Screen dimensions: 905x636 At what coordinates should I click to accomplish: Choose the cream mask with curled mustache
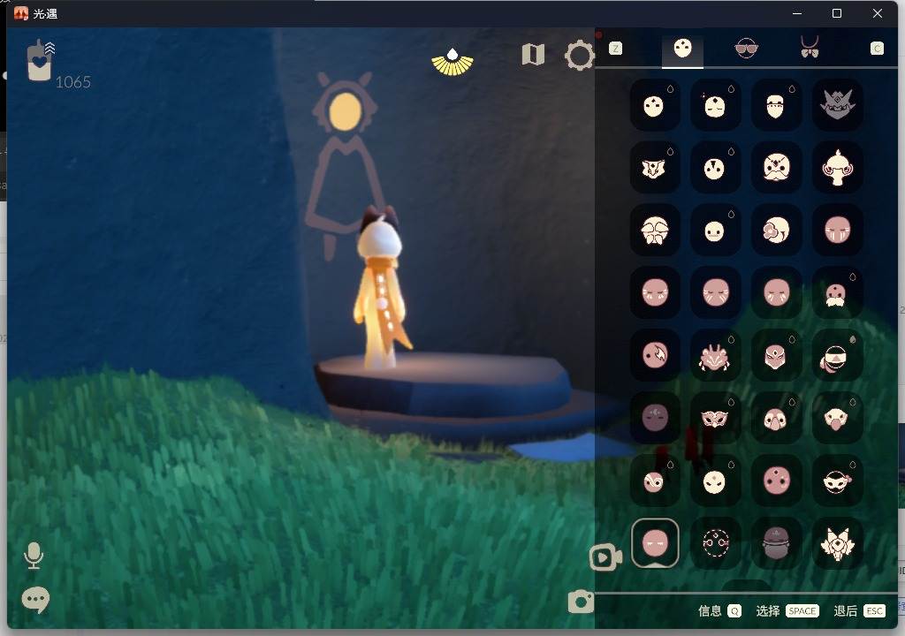click(x=776, y=167)
